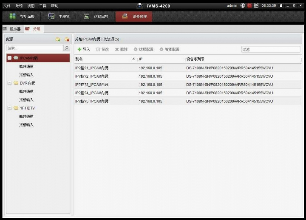Select row IP?控?3_IPCAM内网
This screenshot has width=306, height=220.
pyautogui.click(x=188, y=85)
